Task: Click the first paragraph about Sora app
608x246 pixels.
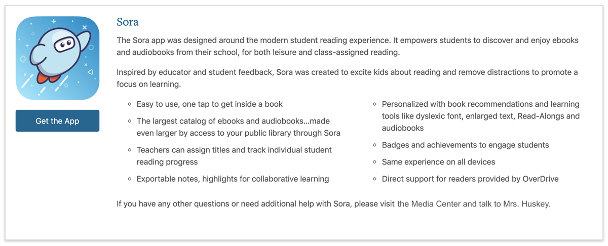Action: 348,46
